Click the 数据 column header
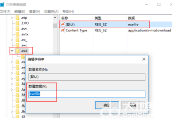 131,18
